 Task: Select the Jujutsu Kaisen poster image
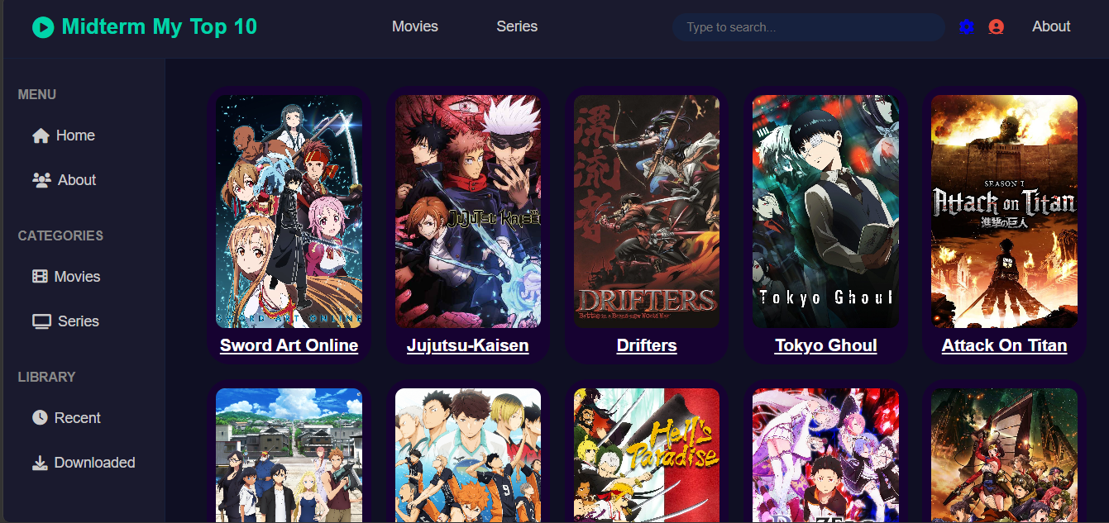click(468, 212)
